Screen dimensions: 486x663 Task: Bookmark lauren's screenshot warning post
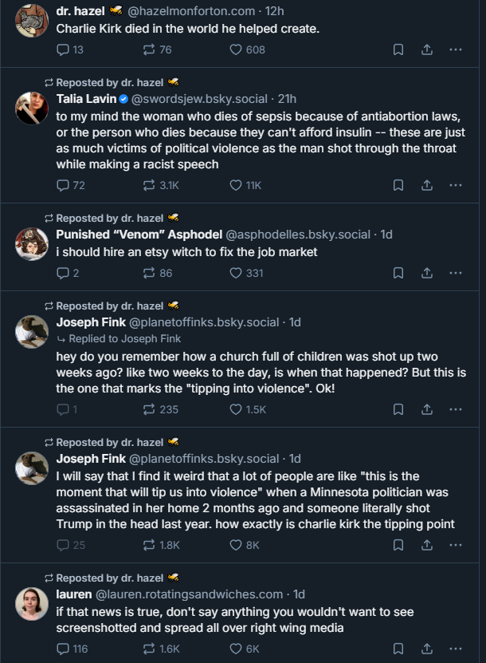pyautogui.click(x=398, y=649)
